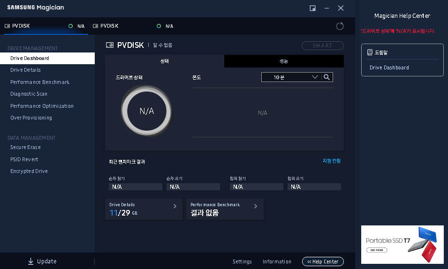Screen dimensions: 448x269
Task: Click the refresh drive list icon
Action: 340,26
